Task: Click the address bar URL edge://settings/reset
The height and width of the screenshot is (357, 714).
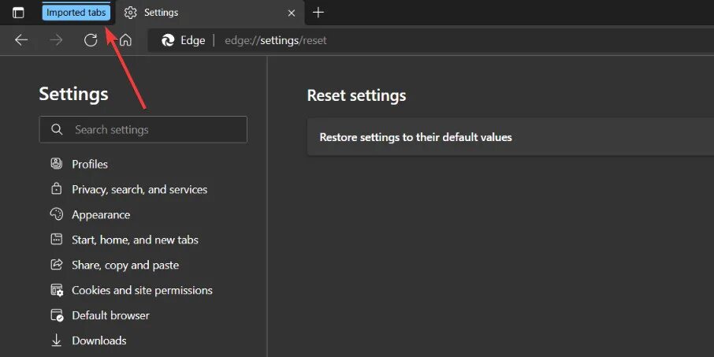Action: pyautogui.click(x=275, y=40)
